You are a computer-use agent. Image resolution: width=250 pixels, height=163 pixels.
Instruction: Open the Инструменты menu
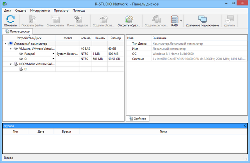(39, 11)
